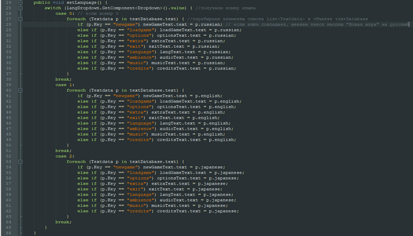Click the 'case 2:' label
Screen dimensions: 413x236
click(x=65, y=156)
